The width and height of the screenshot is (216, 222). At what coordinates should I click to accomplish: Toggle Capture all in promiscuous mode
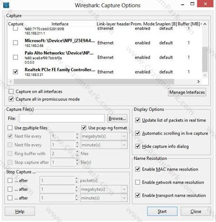[11, 99]
